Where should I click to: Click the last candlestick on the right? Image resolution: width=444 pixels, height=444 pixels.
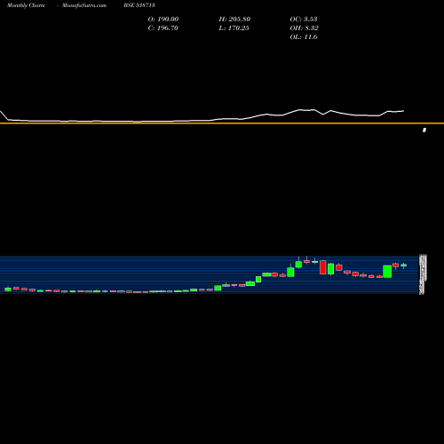(x=404, y=266)
